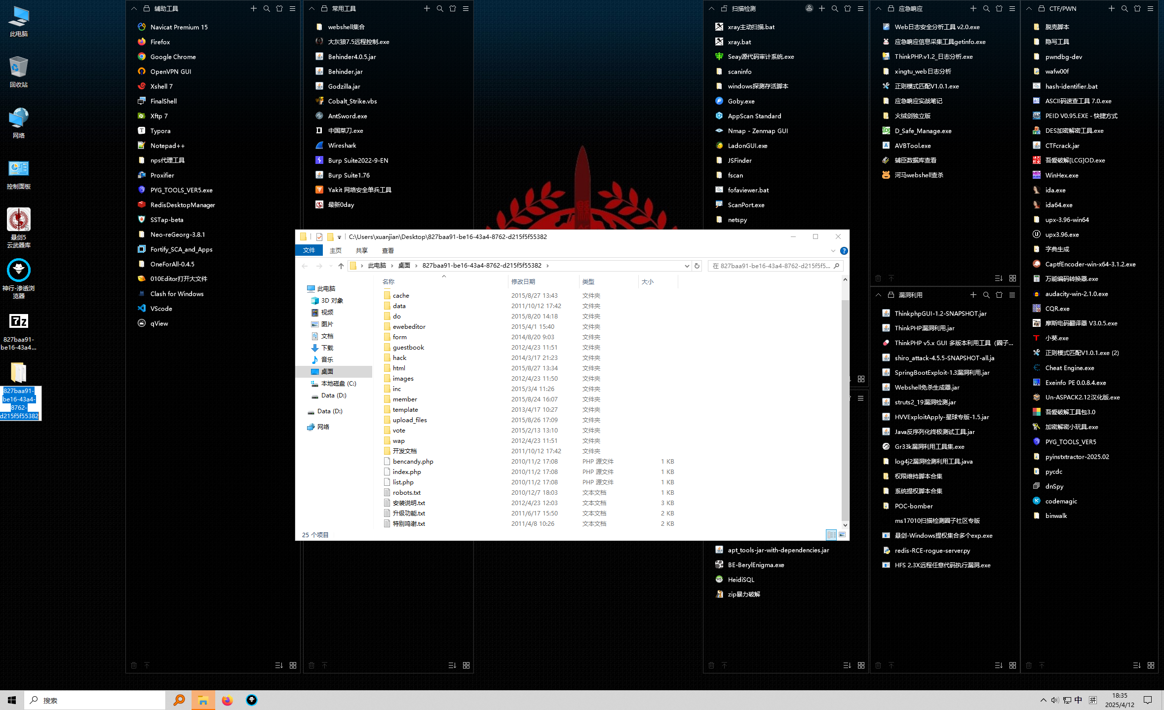Open Cobalt_Strike.vbs

pos(346,101)
